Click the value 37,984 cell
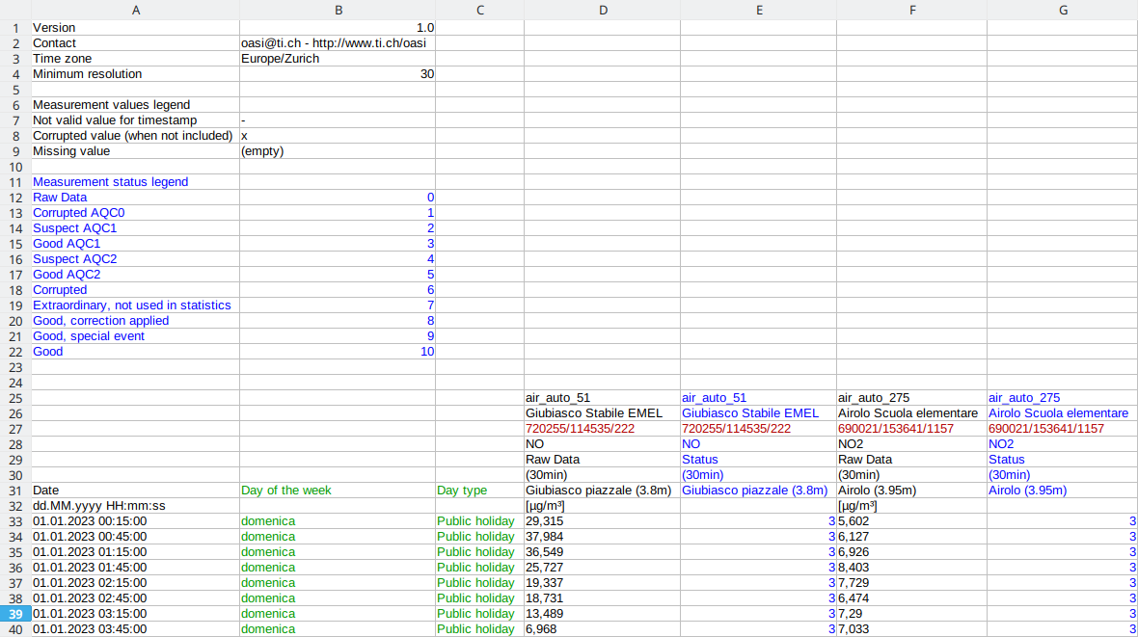This screenshot has width=1138, height=637. point(603,537)
